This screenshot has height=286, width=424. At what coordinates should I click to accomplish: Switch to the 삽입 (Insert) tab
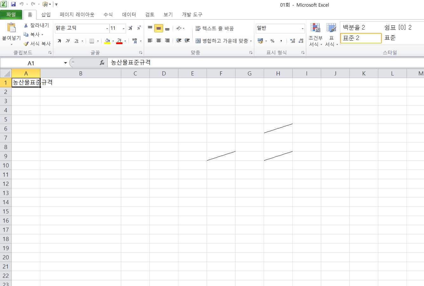tap(46, 15)
